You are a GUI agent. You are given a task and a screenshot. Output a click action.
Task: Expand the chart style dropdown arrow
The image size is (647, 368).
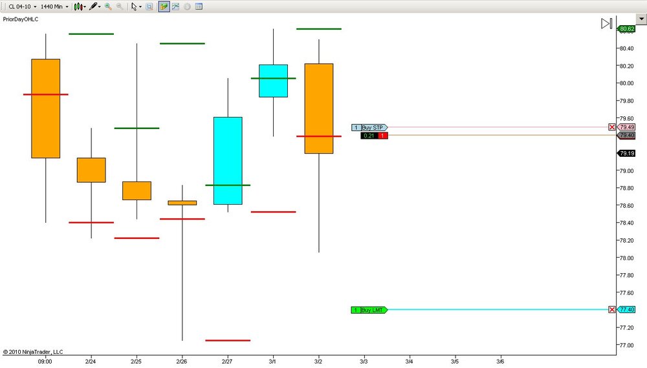coord(85,7)
